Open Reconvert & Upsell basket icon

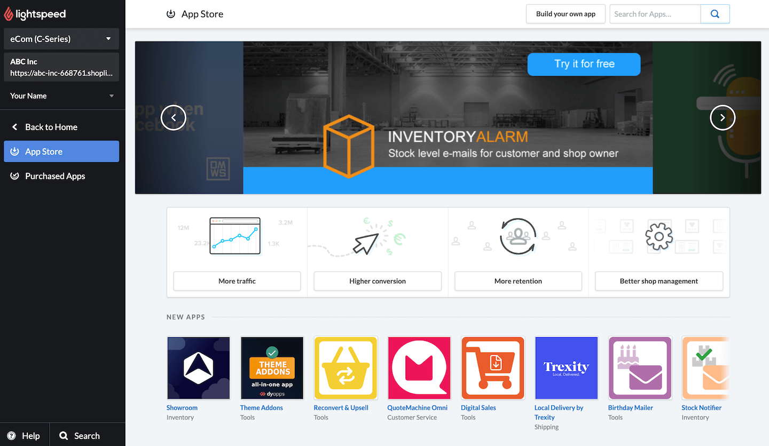[x=346, y=368]
